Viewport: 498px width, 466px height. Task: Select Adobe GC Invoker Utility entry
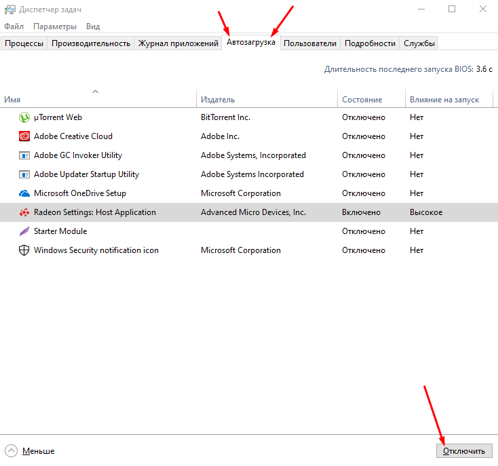pos(78,155)
